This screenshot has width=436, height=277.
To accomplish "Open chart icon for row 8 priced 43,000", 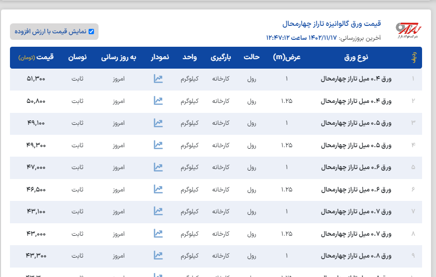I will pyautogui.click(x=158, y=234).
